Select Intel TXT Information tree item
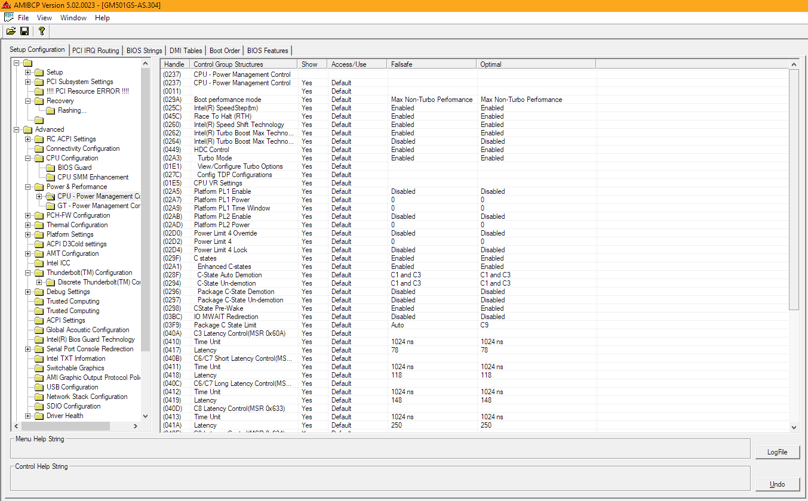Image resolution: width=808 pixels, height=501 pixels. 76,358
